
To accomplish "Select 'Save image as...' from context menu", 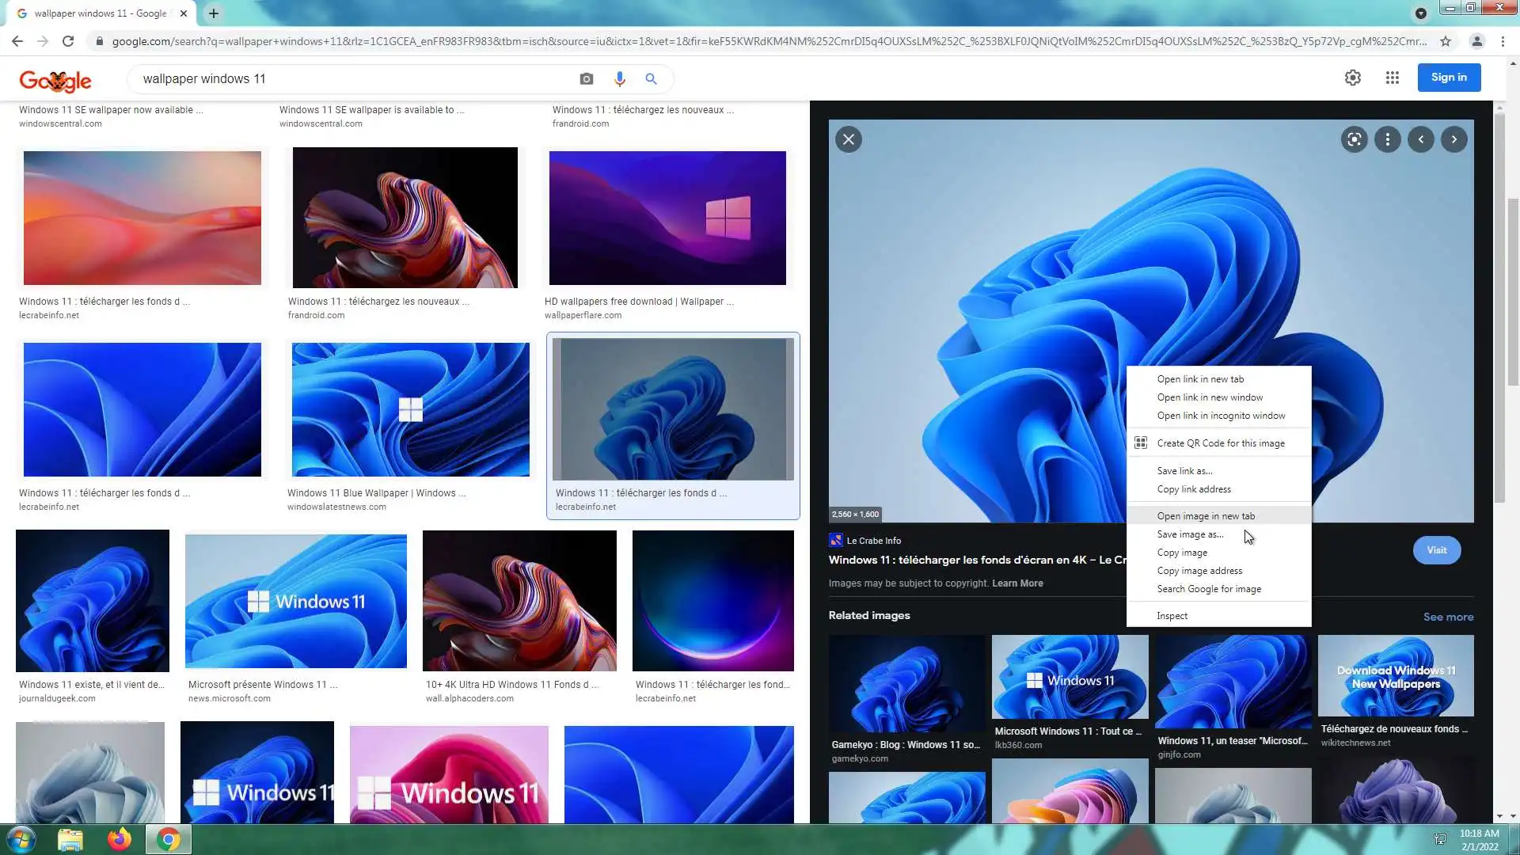I will (1190, 534).
